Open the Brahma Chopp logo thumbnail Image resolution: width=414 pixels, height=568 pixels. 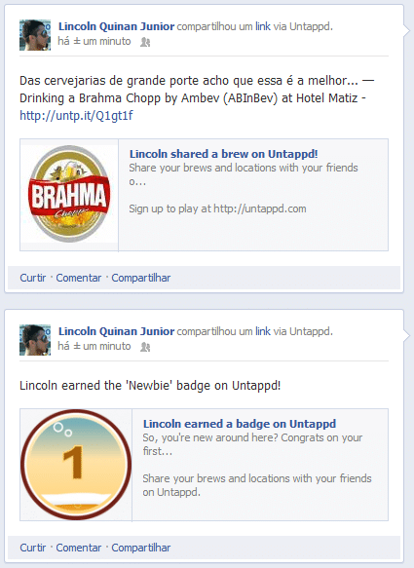tap(69, 195)
